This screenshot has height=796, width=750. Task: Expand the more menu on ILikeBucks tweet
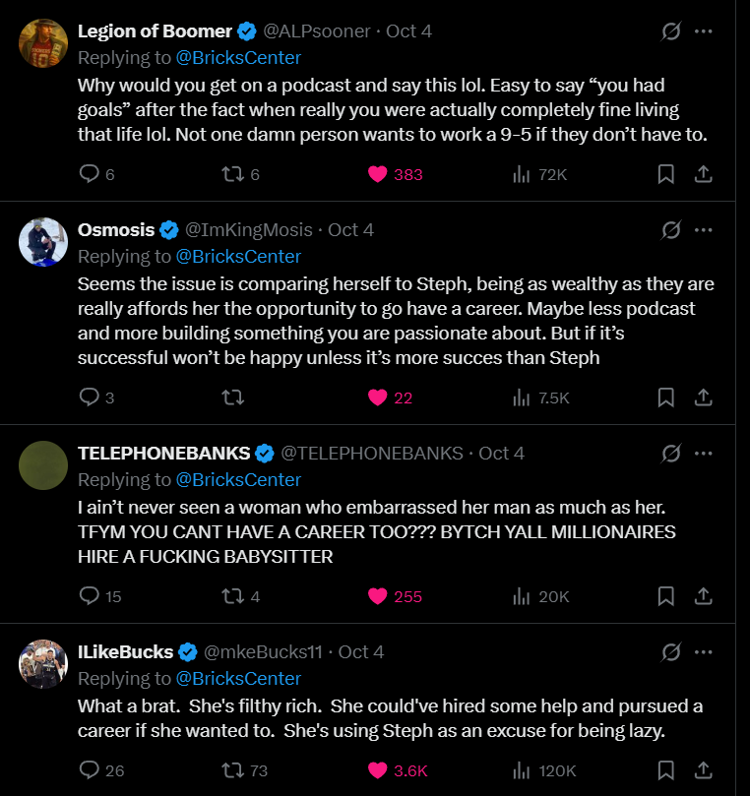tap(703, 651)
